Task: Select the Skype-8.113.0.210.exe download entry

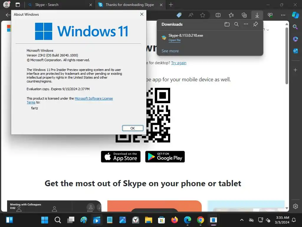Action: click(210, 38)
